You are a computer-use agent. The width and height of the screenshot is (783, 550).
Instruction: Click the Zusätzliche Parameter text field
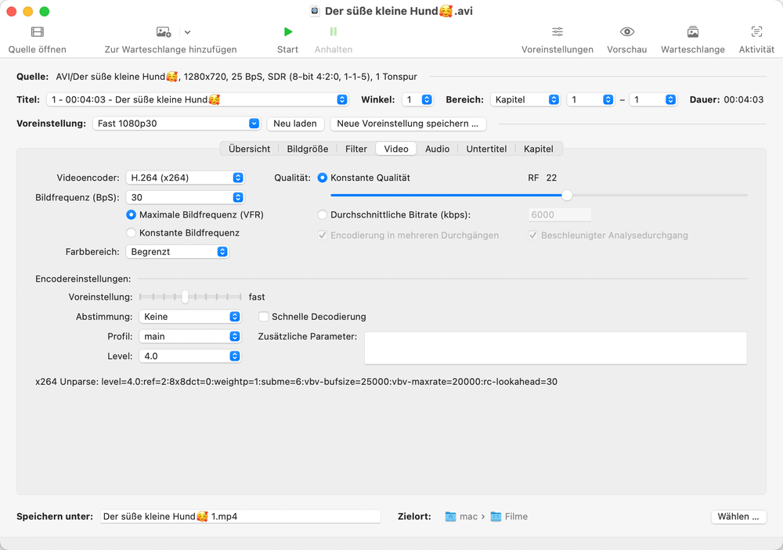(555, 348)
